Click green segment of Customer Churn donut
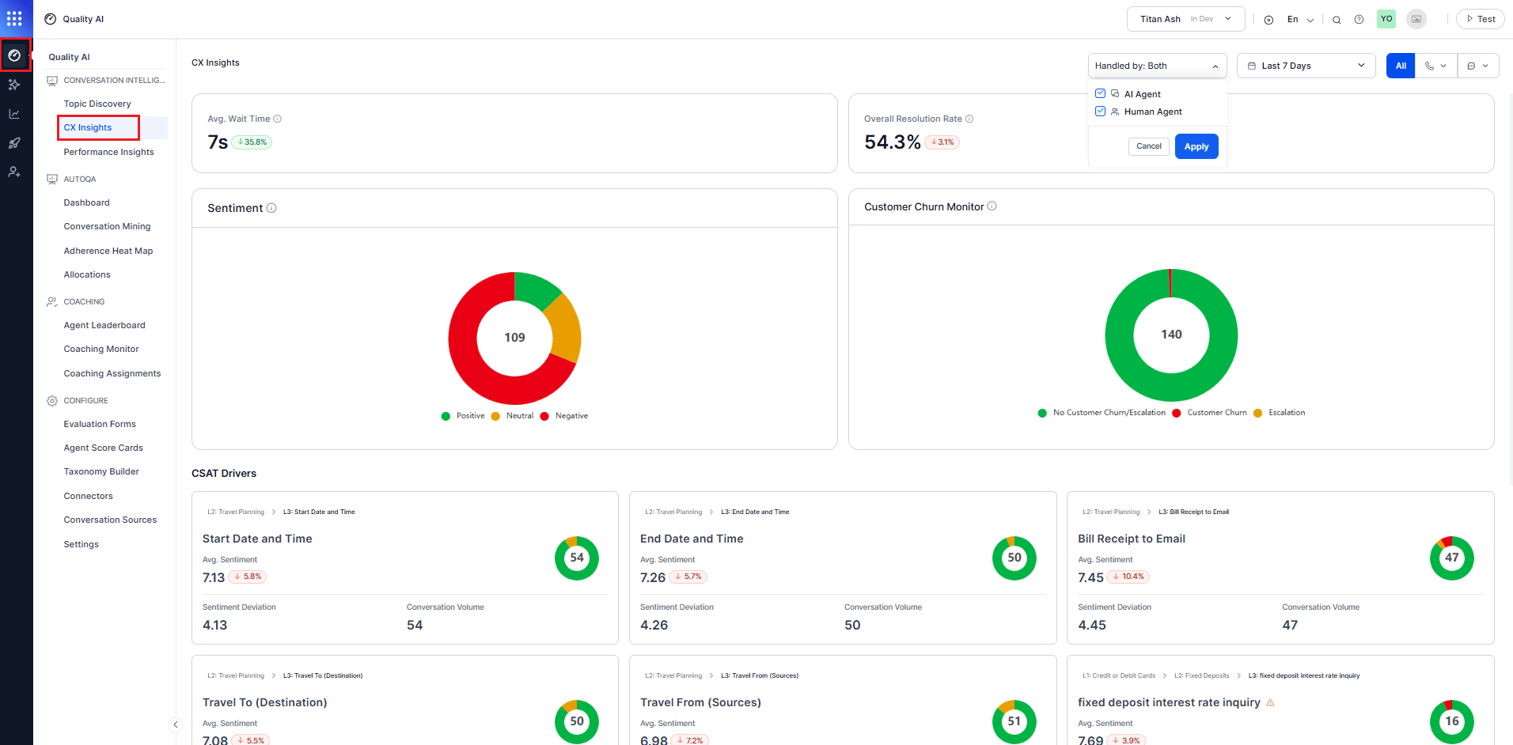 [1171, 388]
